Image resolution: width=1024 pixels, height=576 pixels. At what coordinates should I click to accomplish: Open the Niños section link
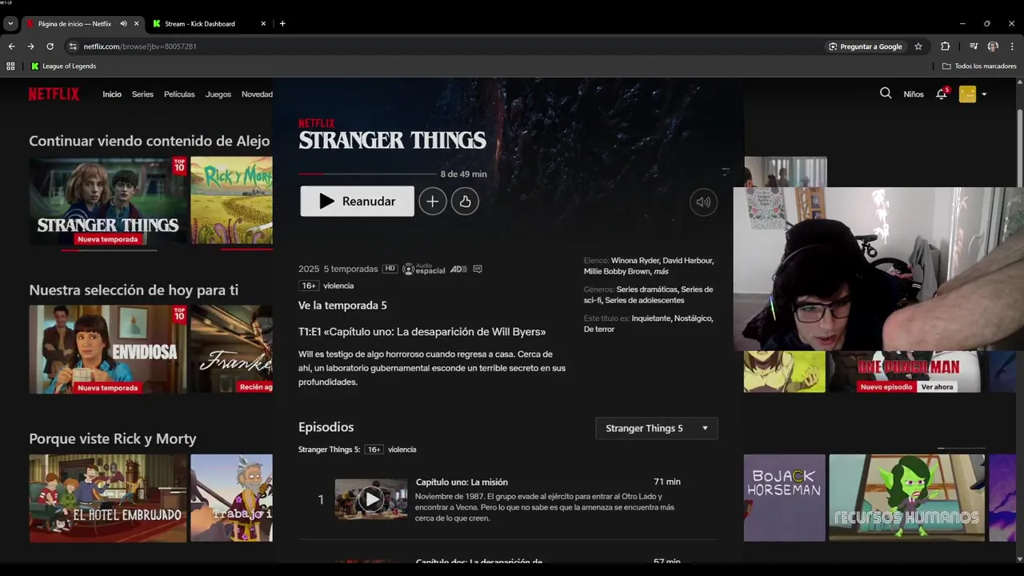coord(914,94)
